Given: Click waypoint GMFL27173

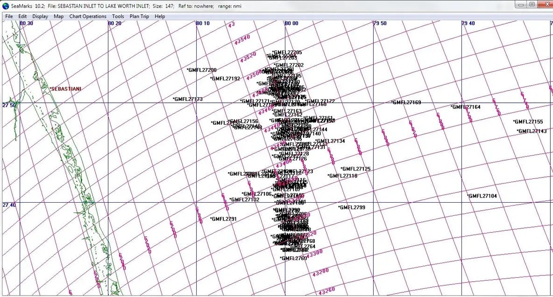Looking at the screenshot, I should (188, 99).
